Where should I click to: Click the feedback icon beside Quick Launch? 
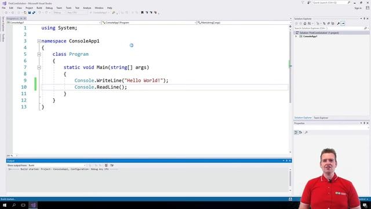tap(309, 2)
